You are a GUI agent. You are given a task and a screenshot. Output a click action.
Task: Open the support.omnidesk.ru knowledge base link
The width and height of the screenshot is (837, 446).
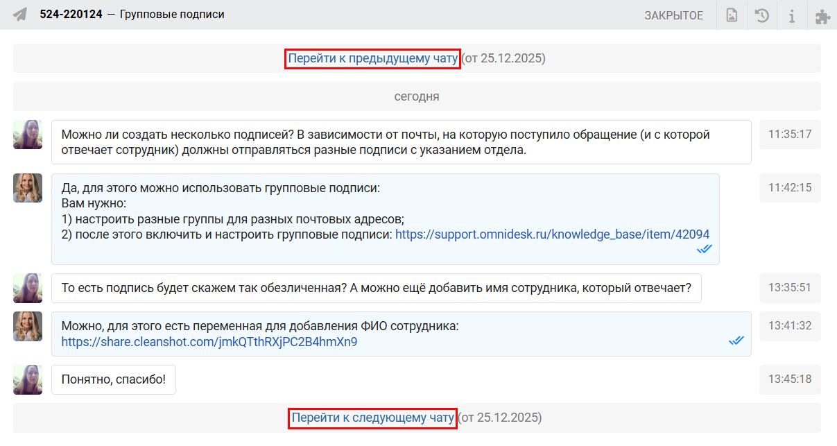coord(552,234)
